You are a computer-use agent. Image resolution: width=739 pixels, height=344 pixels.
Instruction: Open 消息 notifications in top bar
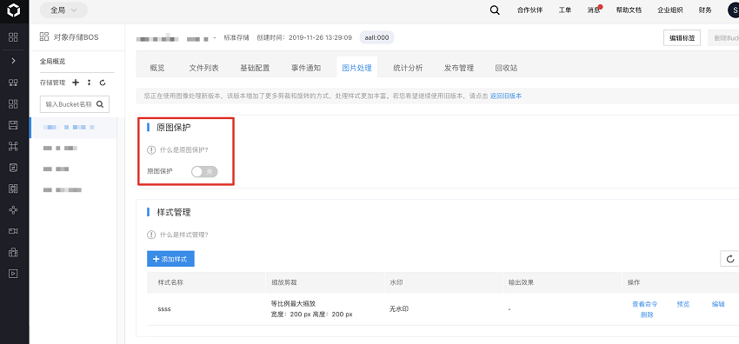[x=594, y=10]
